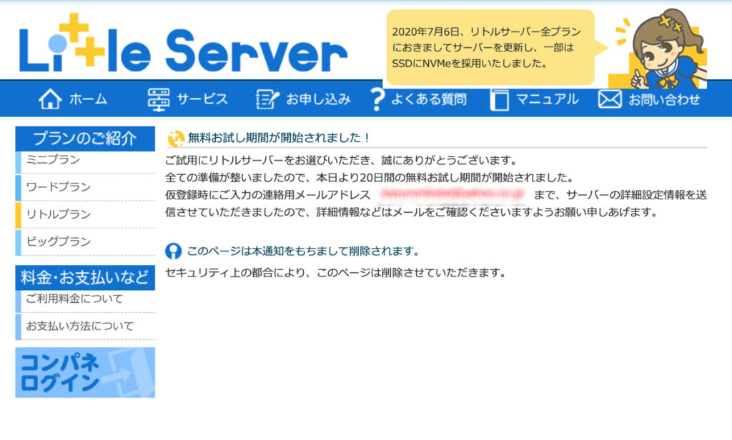The width and height of the screenshot is (732, 440).
Task: Click the blue icon beside このページは本通知 heading
Action: point(173,251)
